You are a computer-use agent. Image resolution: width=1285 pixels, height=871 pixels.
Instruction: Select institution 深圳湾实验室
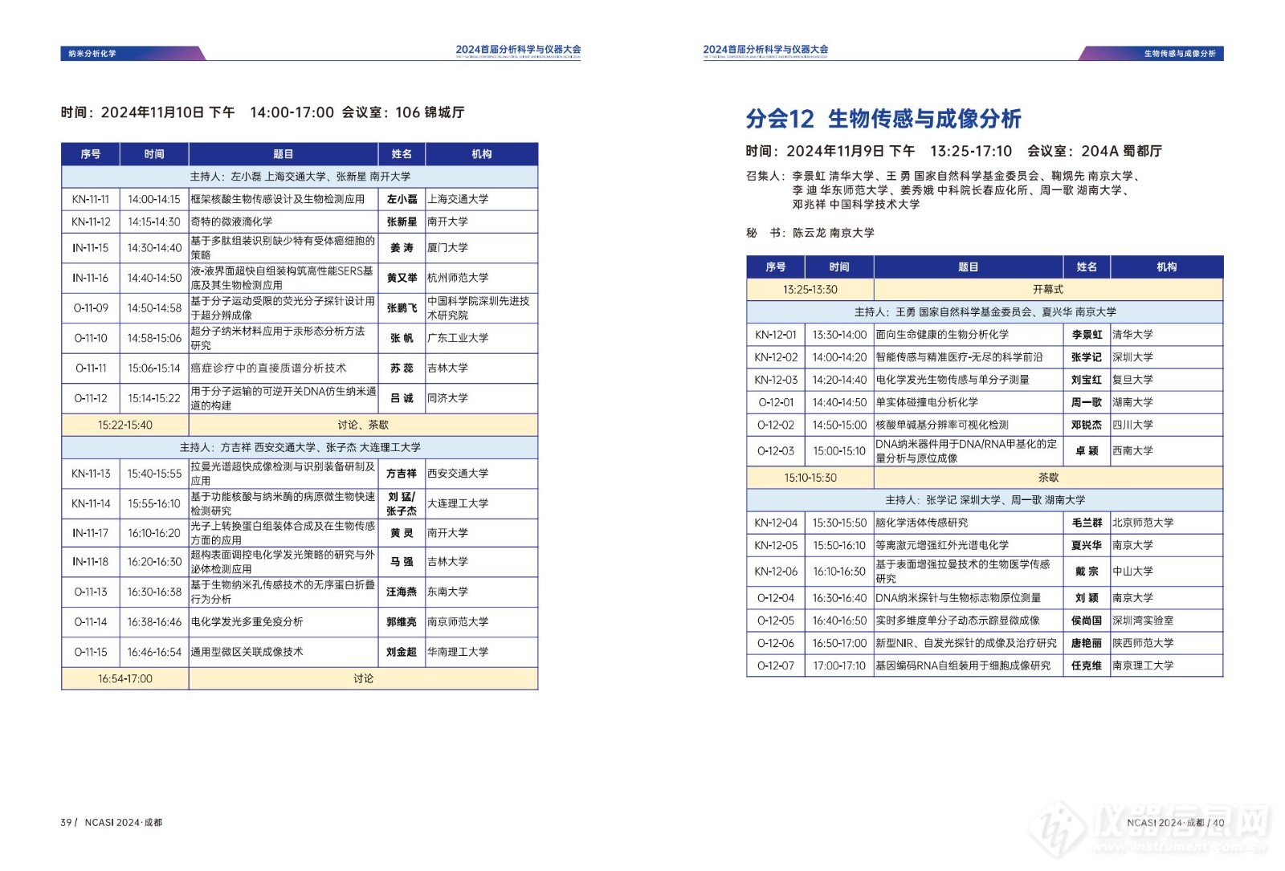point(1143,621)
